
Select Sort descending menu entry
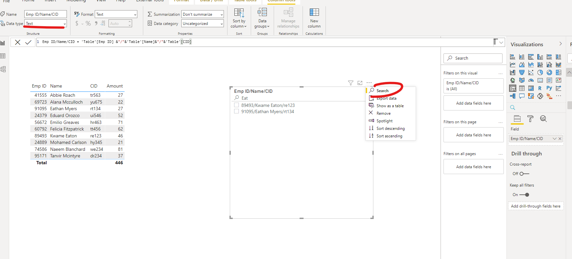[x=390, y=129]
